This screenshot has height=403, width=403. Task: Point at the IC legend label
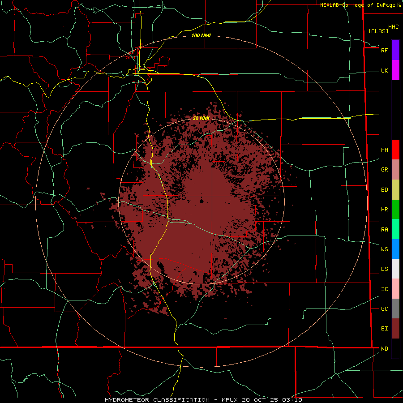point(384,289)
